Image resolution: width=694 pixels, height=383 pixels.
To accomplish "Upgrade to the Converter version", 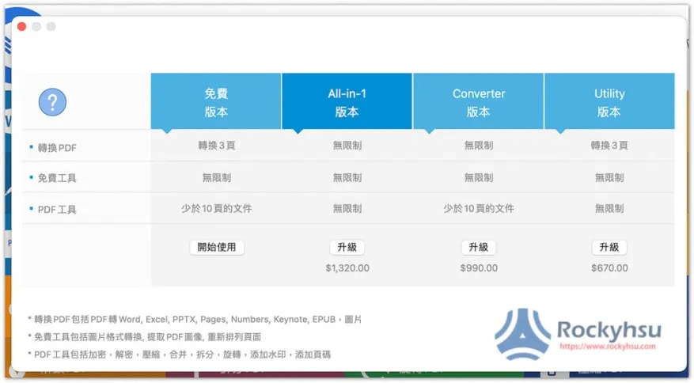I will [478, 248].
